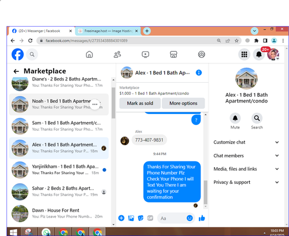
Task: Choose a sticker icon in composer
Action: point(140,218)
